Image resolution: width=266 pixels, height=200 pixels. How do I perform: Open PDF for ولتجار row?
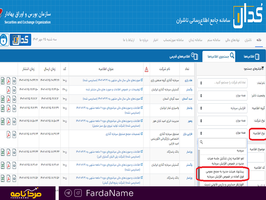(9, 109)
